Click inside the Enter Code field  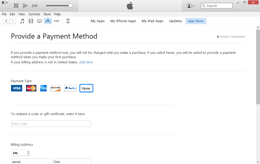click(51, 124)
